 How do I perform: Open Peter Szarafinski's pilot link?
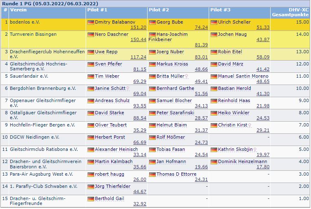point(175,113)
